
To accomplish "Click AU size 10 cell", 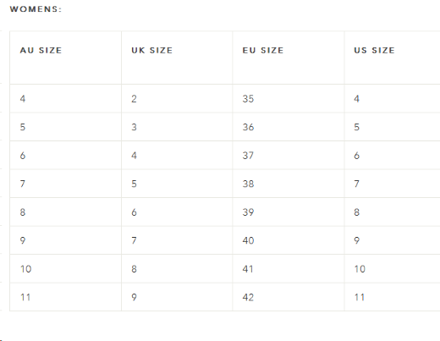I will click(66, 268).
